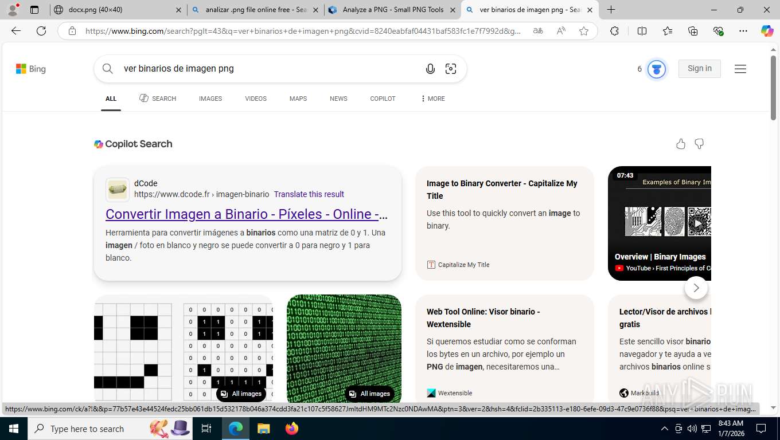780x440 pixels.
Task: Open the pixel grid binary image thumbnail
Action: pyautogui.click(x=184, y=348)
